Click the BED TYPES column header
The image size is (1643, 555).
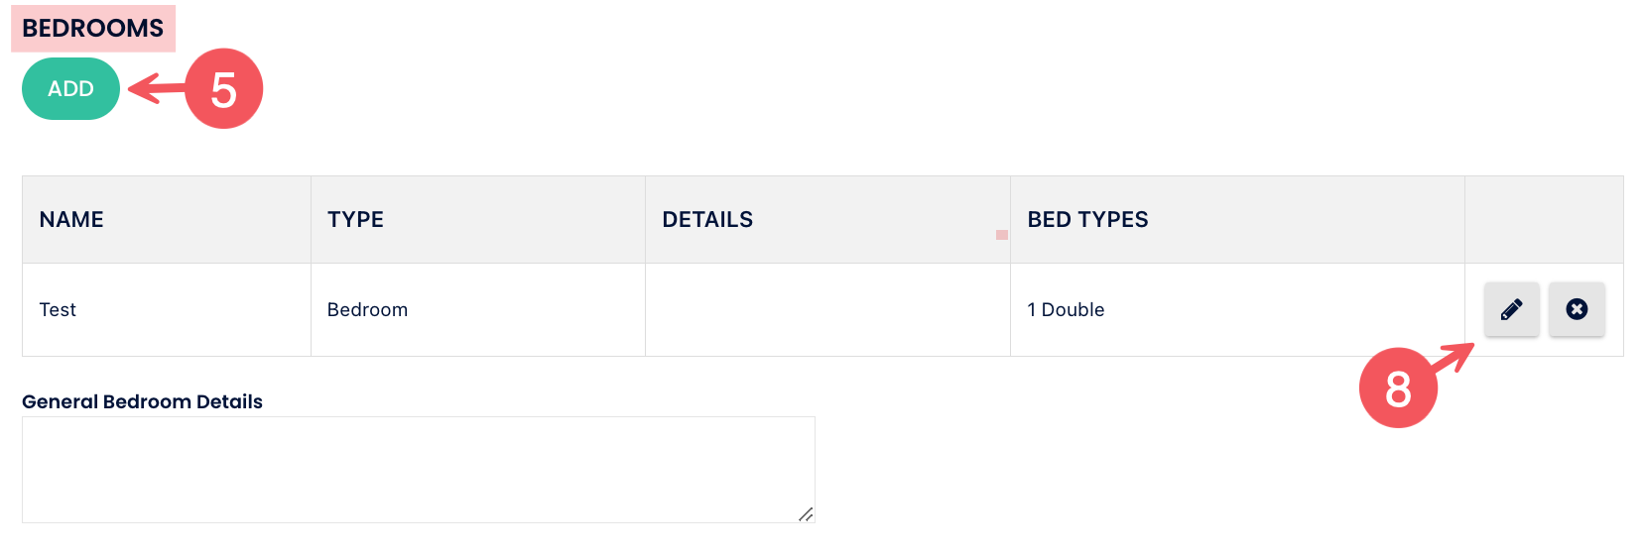(1087, 220)
